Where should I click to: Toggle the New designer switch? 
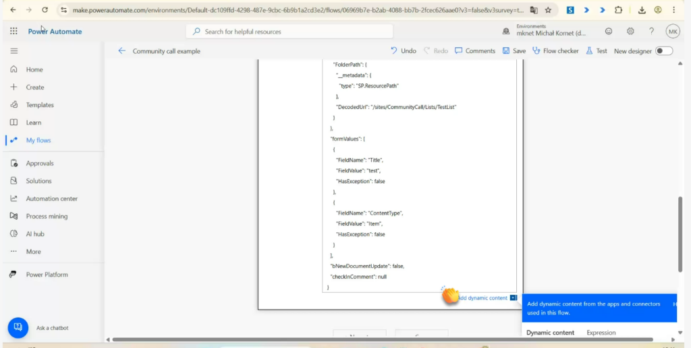pyautogui.click(x=664, y=51)
